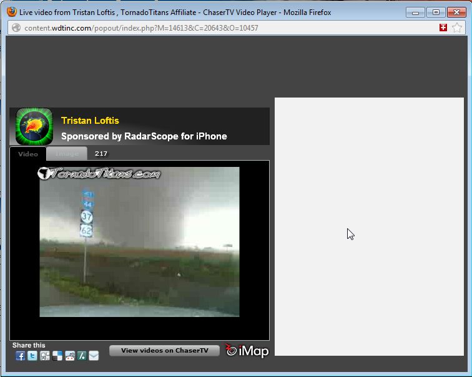Switch to the Video tab
Image resolution: width=472 pixels, height=377 pixels.
coord(28,154)
